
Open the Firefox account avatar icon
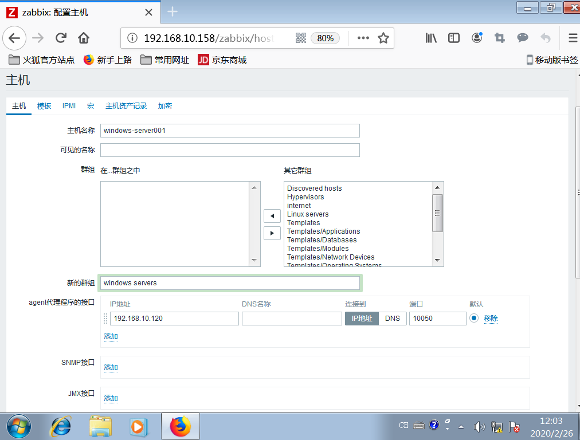pos(477,38)
